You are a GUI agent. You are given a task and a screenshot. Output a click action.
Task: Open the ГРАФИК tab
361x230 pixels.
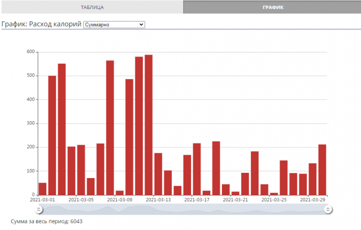[x=272, y=7]
